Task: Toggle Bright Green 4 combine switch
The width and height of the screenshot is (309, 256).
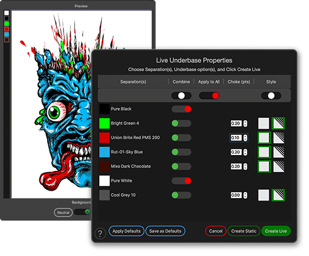Action: 181,124
